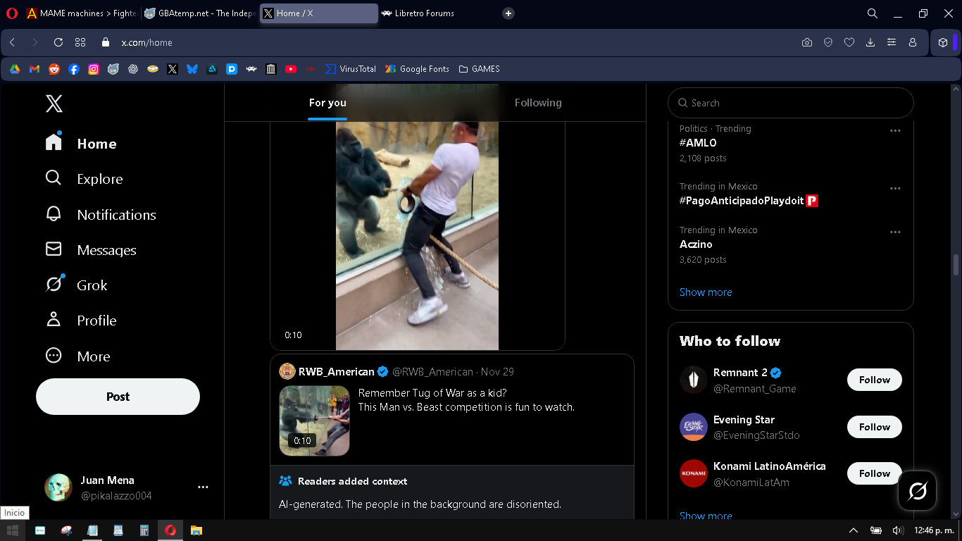Open the GAMES bookmarks folder
Screen dimensions: 962x541
point(479,69)
